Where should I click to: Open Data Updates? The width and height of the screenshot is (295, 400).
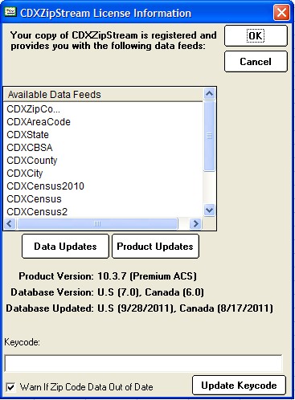(65, 247)
